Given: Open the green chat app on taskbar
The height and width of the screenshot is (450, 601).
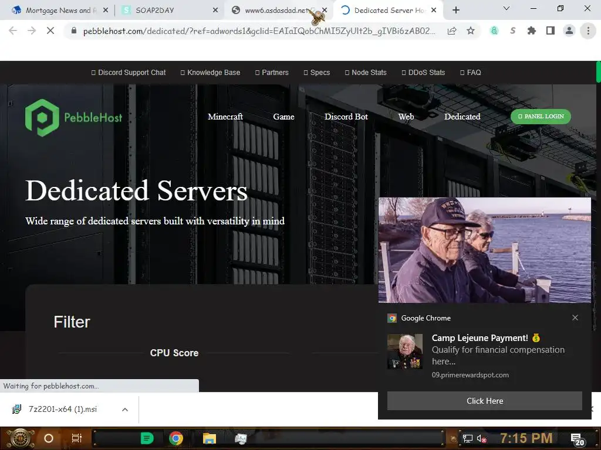Looking at the screenshot, I should click(x=147, y=438).
